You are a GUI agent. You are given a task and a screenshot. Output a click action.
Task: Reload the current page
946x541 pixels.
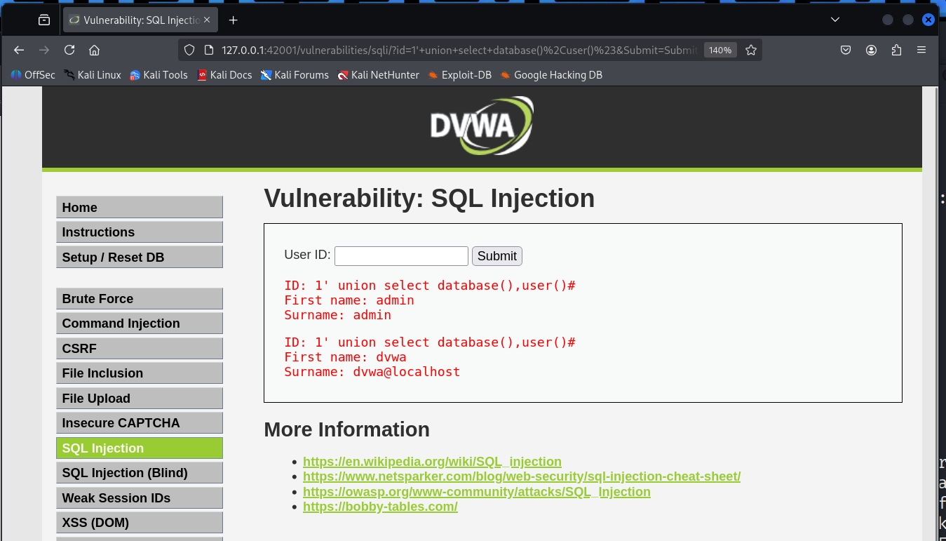(69, 50)
